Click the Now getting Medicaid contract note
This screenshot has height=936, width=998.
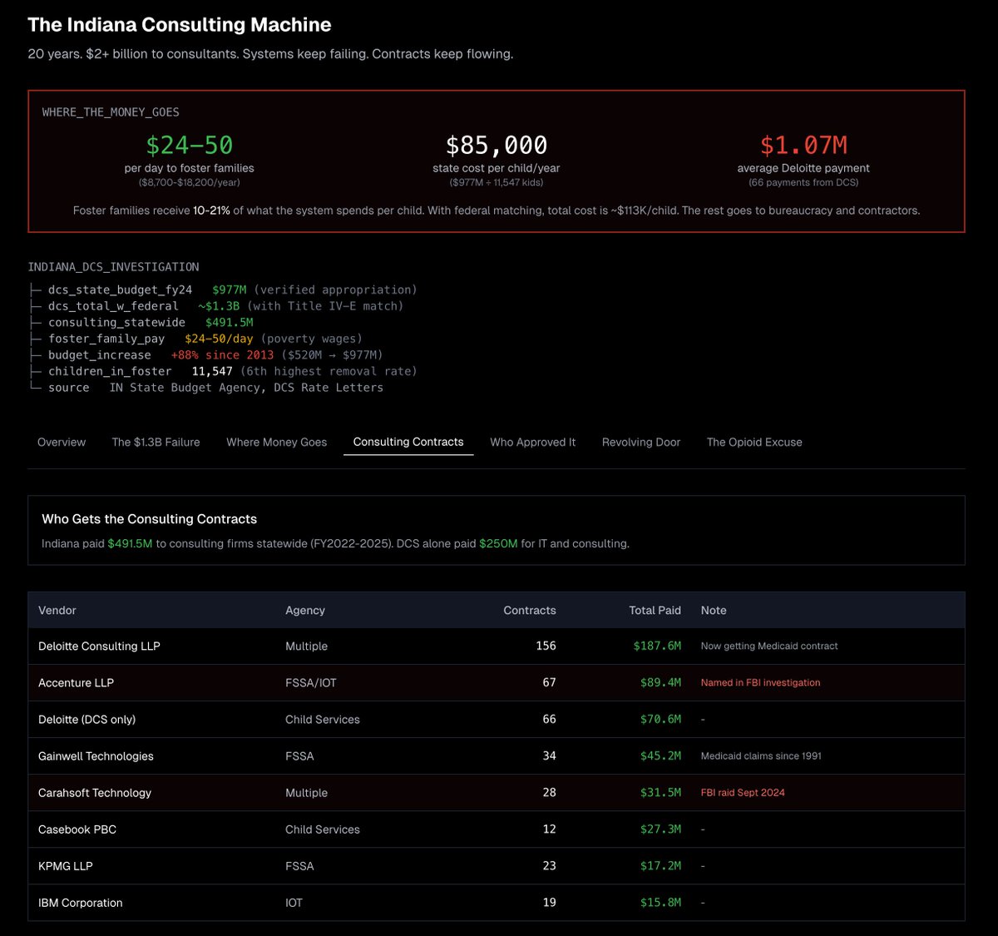click(x=769, y=646)
